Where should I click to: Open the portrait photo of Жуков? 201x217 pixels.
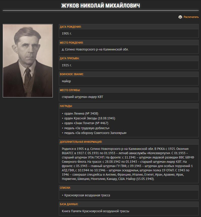tap(28, 61)
